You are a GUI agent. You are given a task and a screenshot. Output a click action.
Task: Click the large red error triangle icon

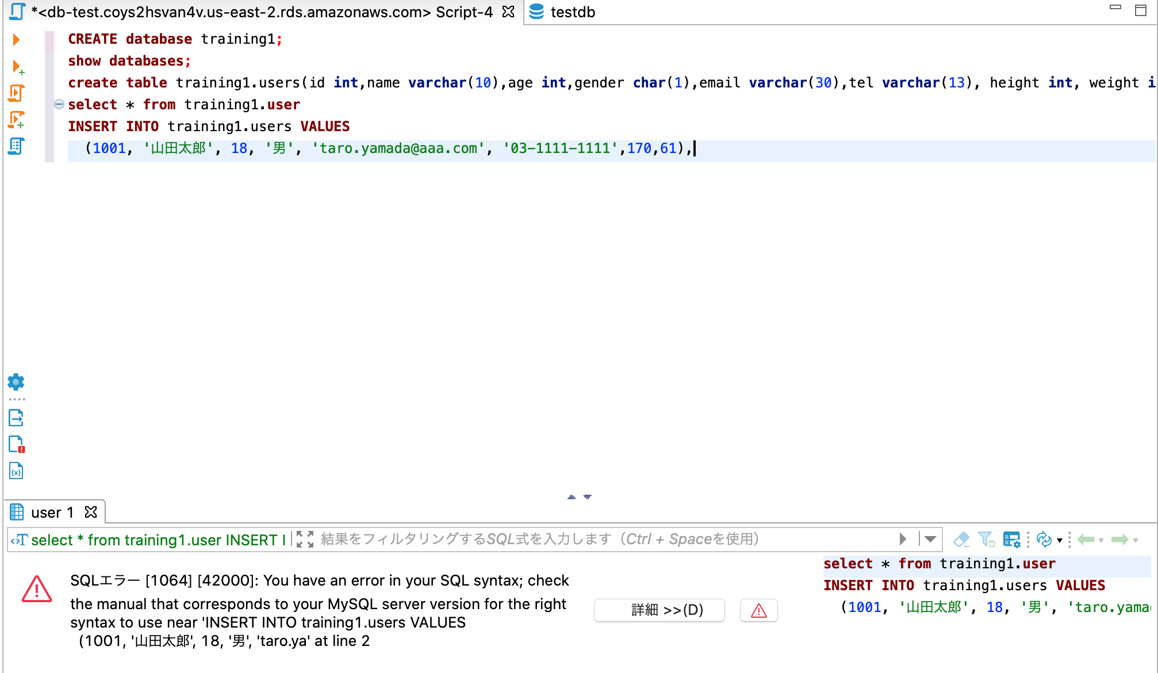[x=37, y=589]
